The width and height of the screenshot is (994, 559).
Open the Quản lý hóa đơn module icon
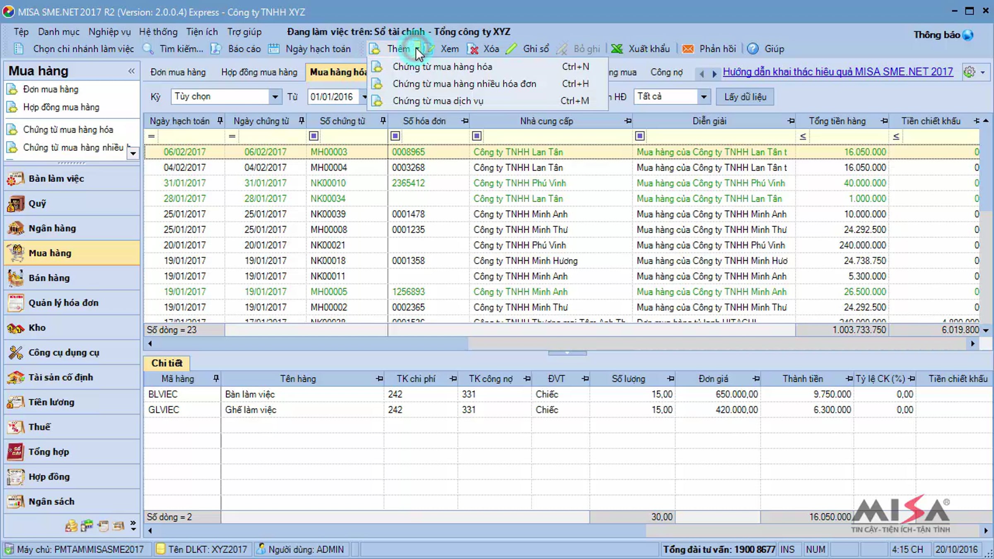[15, 303]
